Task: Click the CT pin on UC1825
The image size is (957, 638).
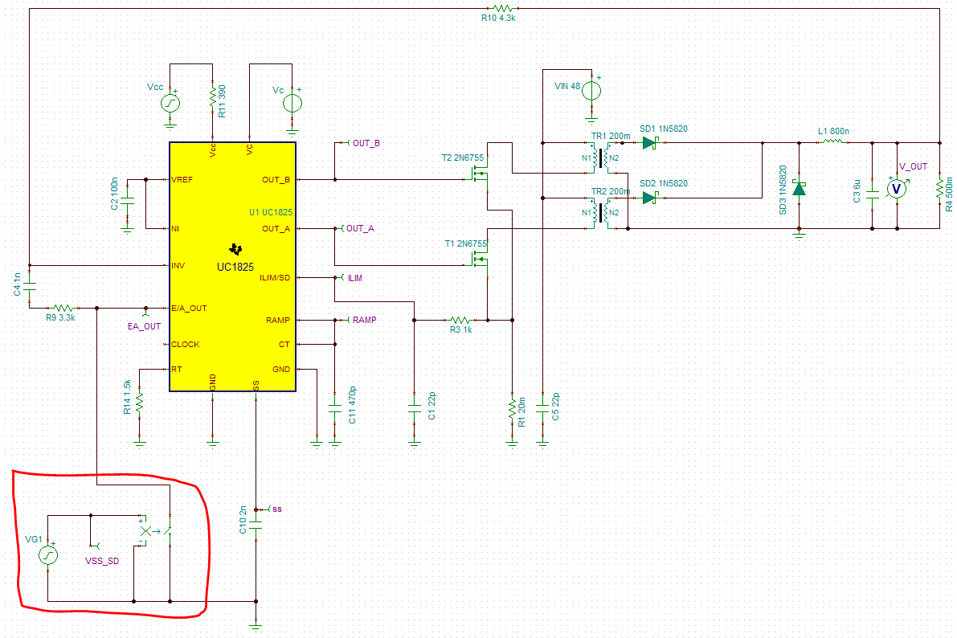Action: point(284,345)
